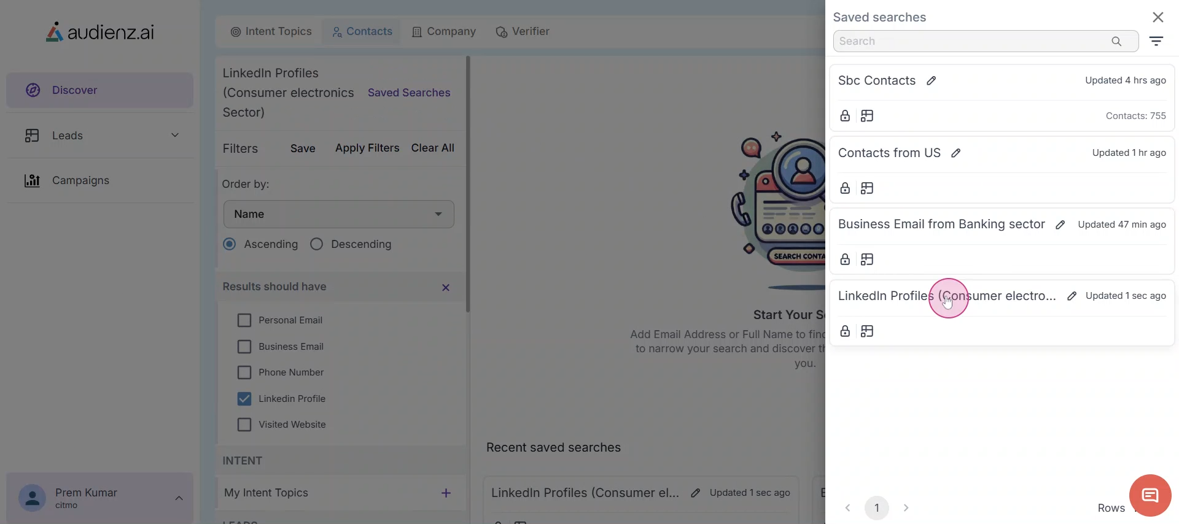1179x524 pixels.
Task: Click search magnifier in Saved searches
Action: 1116,41
